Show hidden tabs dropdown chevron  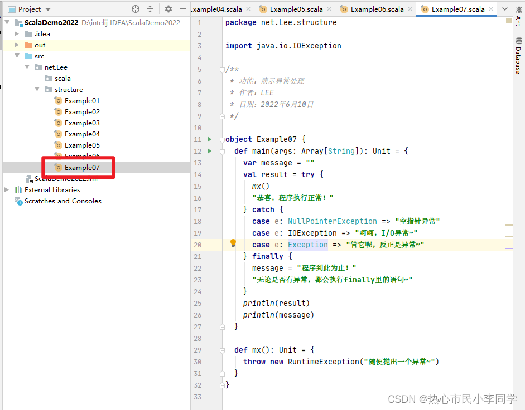coord(505,9)
